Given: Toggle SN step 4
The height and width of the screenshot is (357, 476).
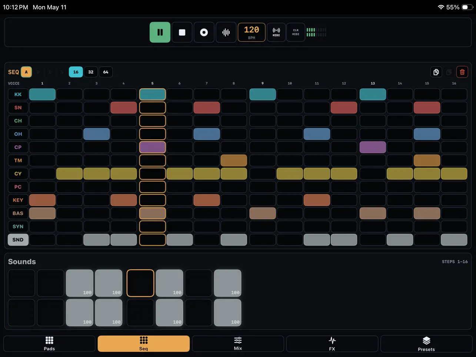Looking at the screenshot, I should pos(124,107).
